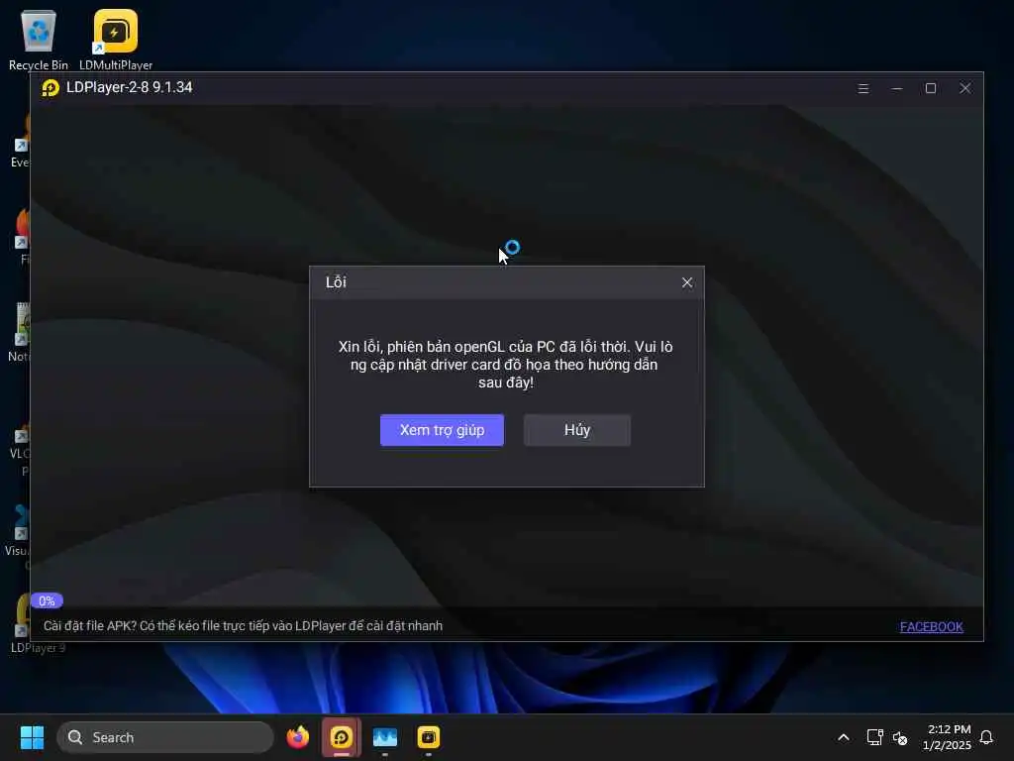The height and width of the screenshot is (761, 1014).
Task: Click the 0% loading progress badge
Action: pyautogui.click(x=47, y=600)
